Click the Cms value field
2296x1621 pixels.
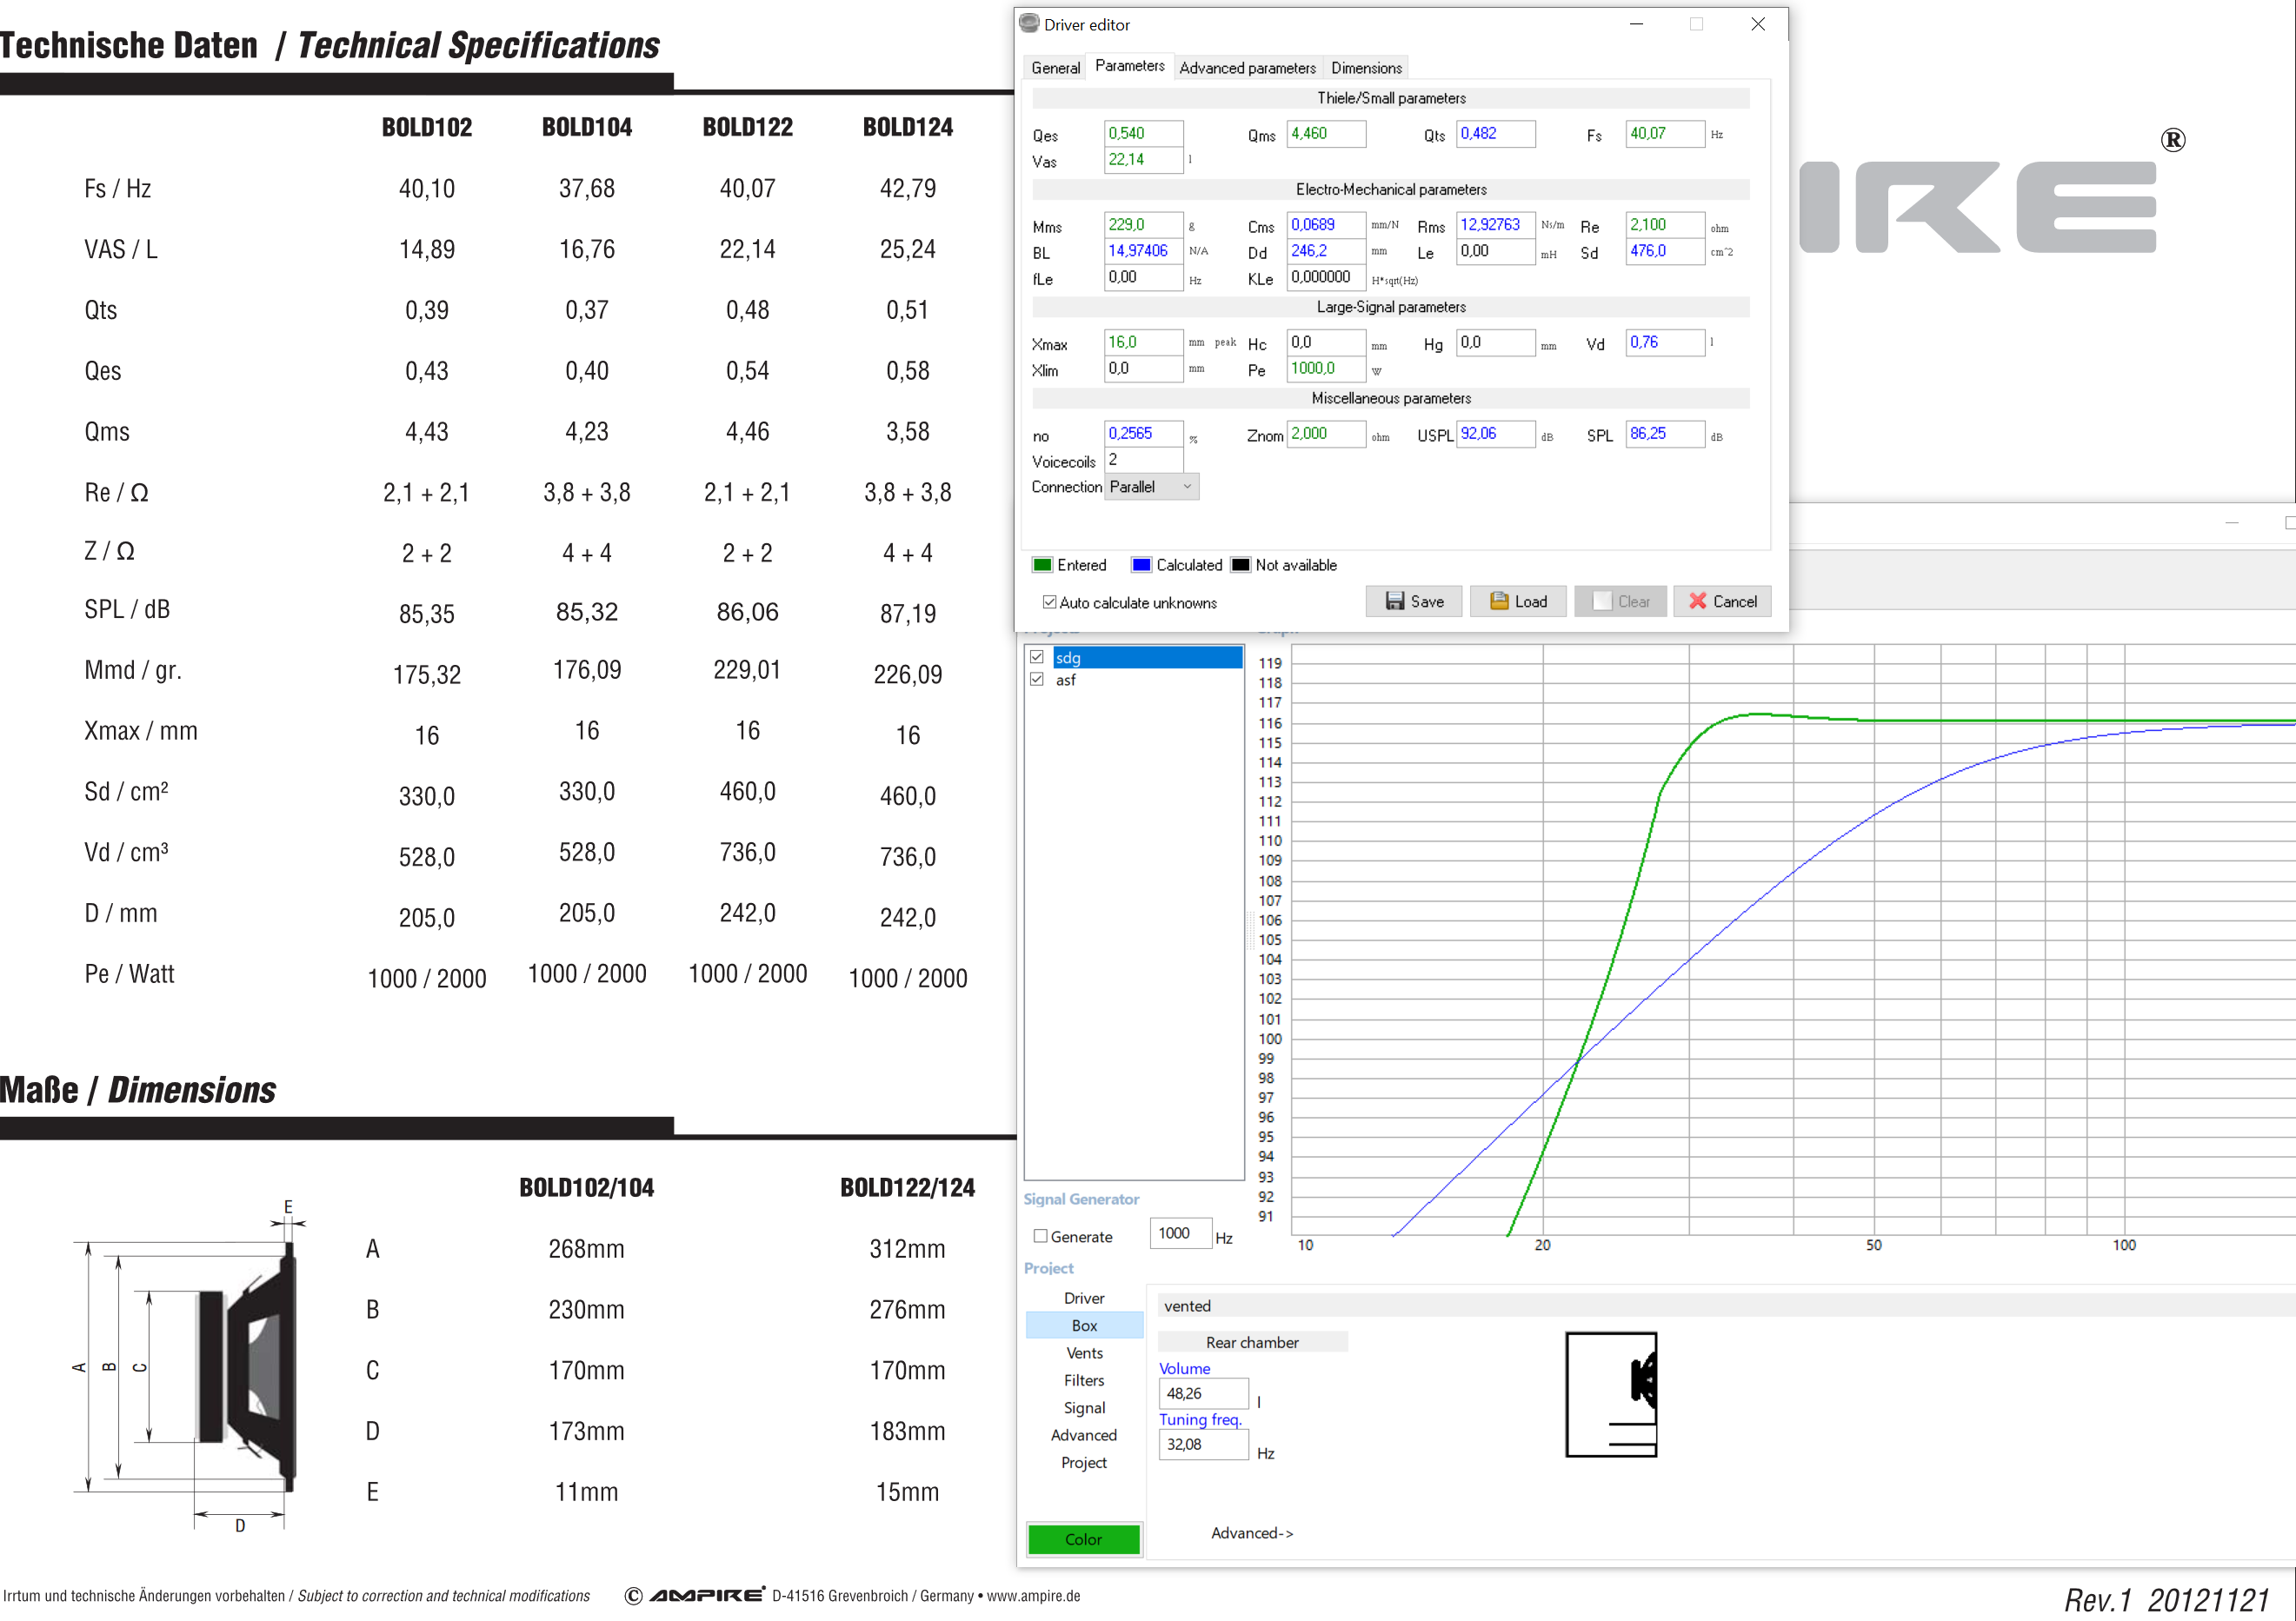pos(1326,225)
